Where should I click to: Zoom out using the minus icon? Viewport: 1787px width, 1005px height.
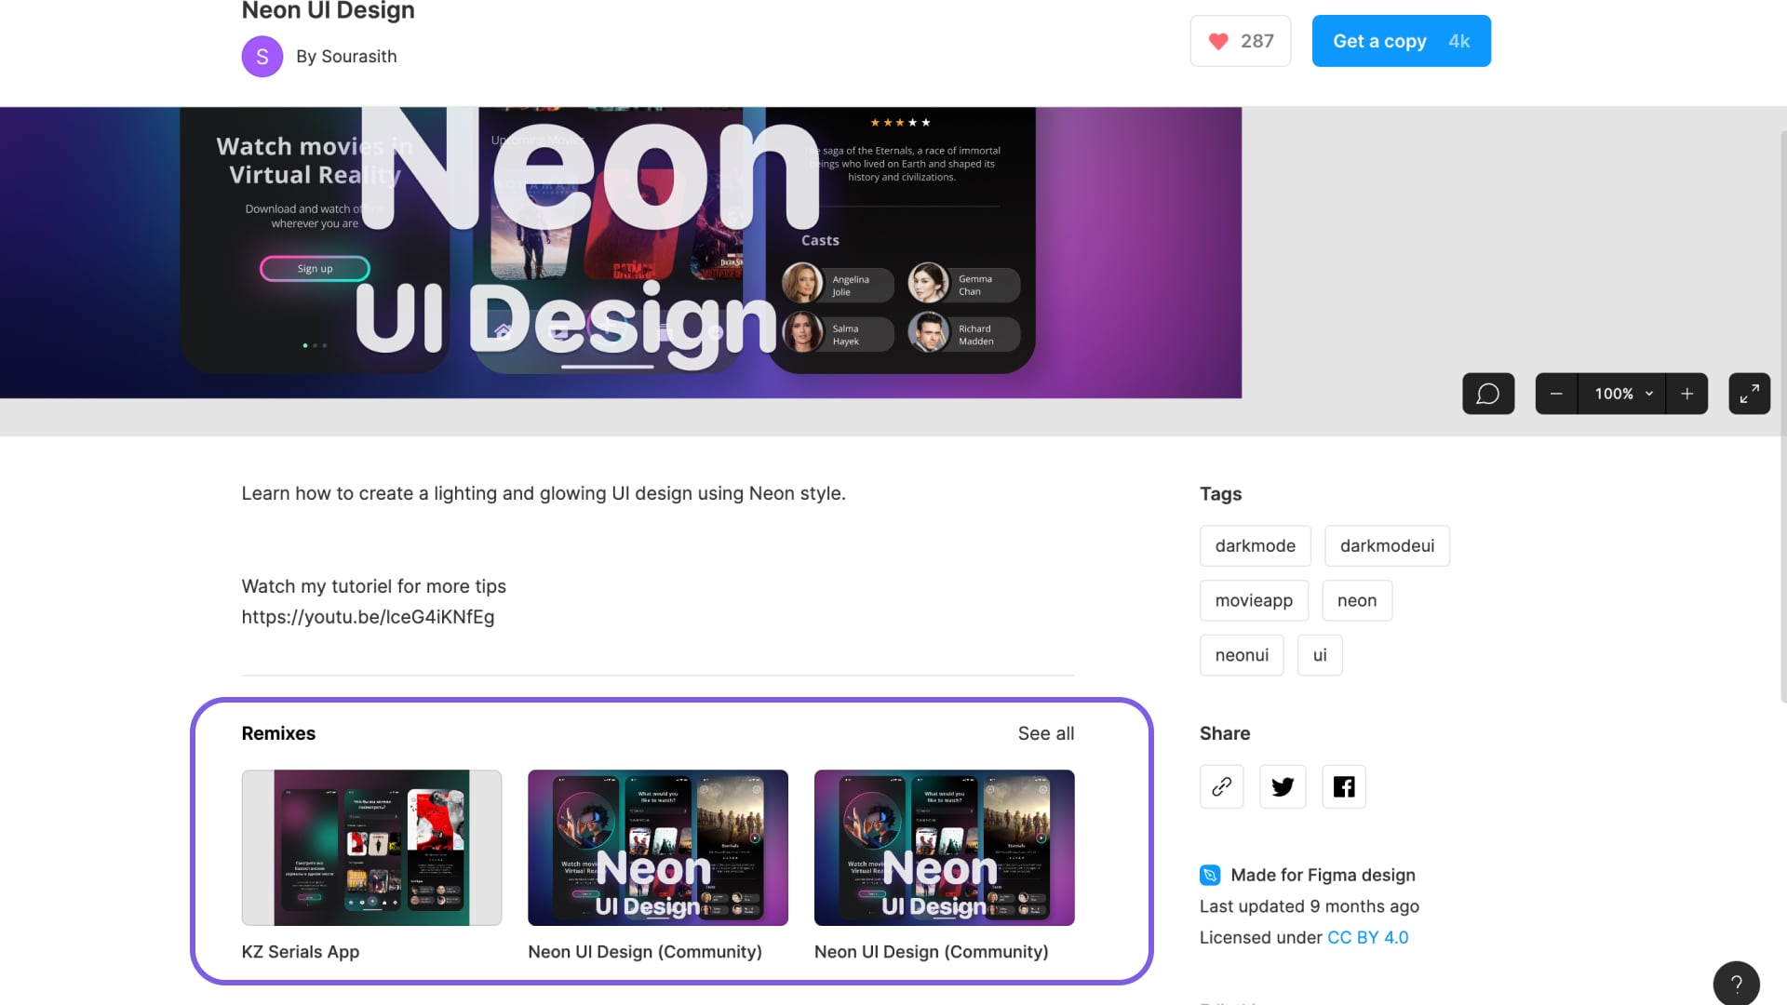click(x=1557, y=393)
